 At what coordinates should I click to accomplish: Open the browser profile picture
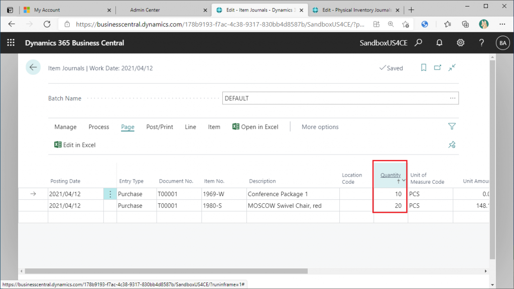coord(483,24)
